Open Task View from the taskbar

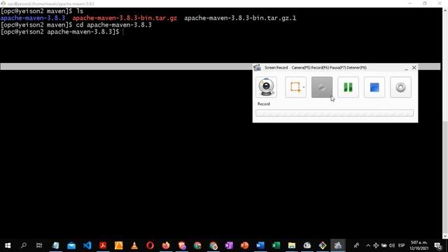click(x=39, y=246)
